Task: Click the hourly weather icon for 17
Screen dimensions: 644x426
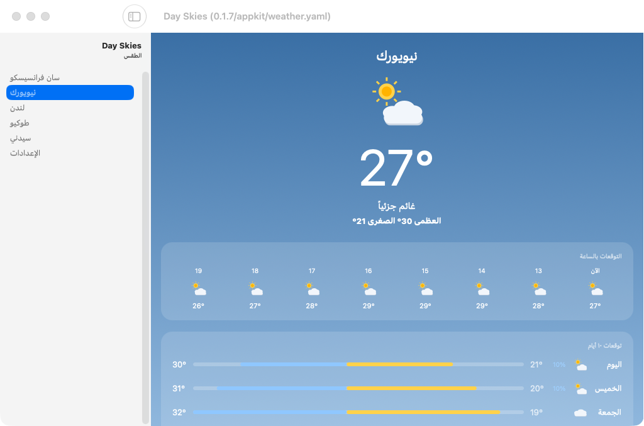Action: pyautogui.click(x=312, y=289)
